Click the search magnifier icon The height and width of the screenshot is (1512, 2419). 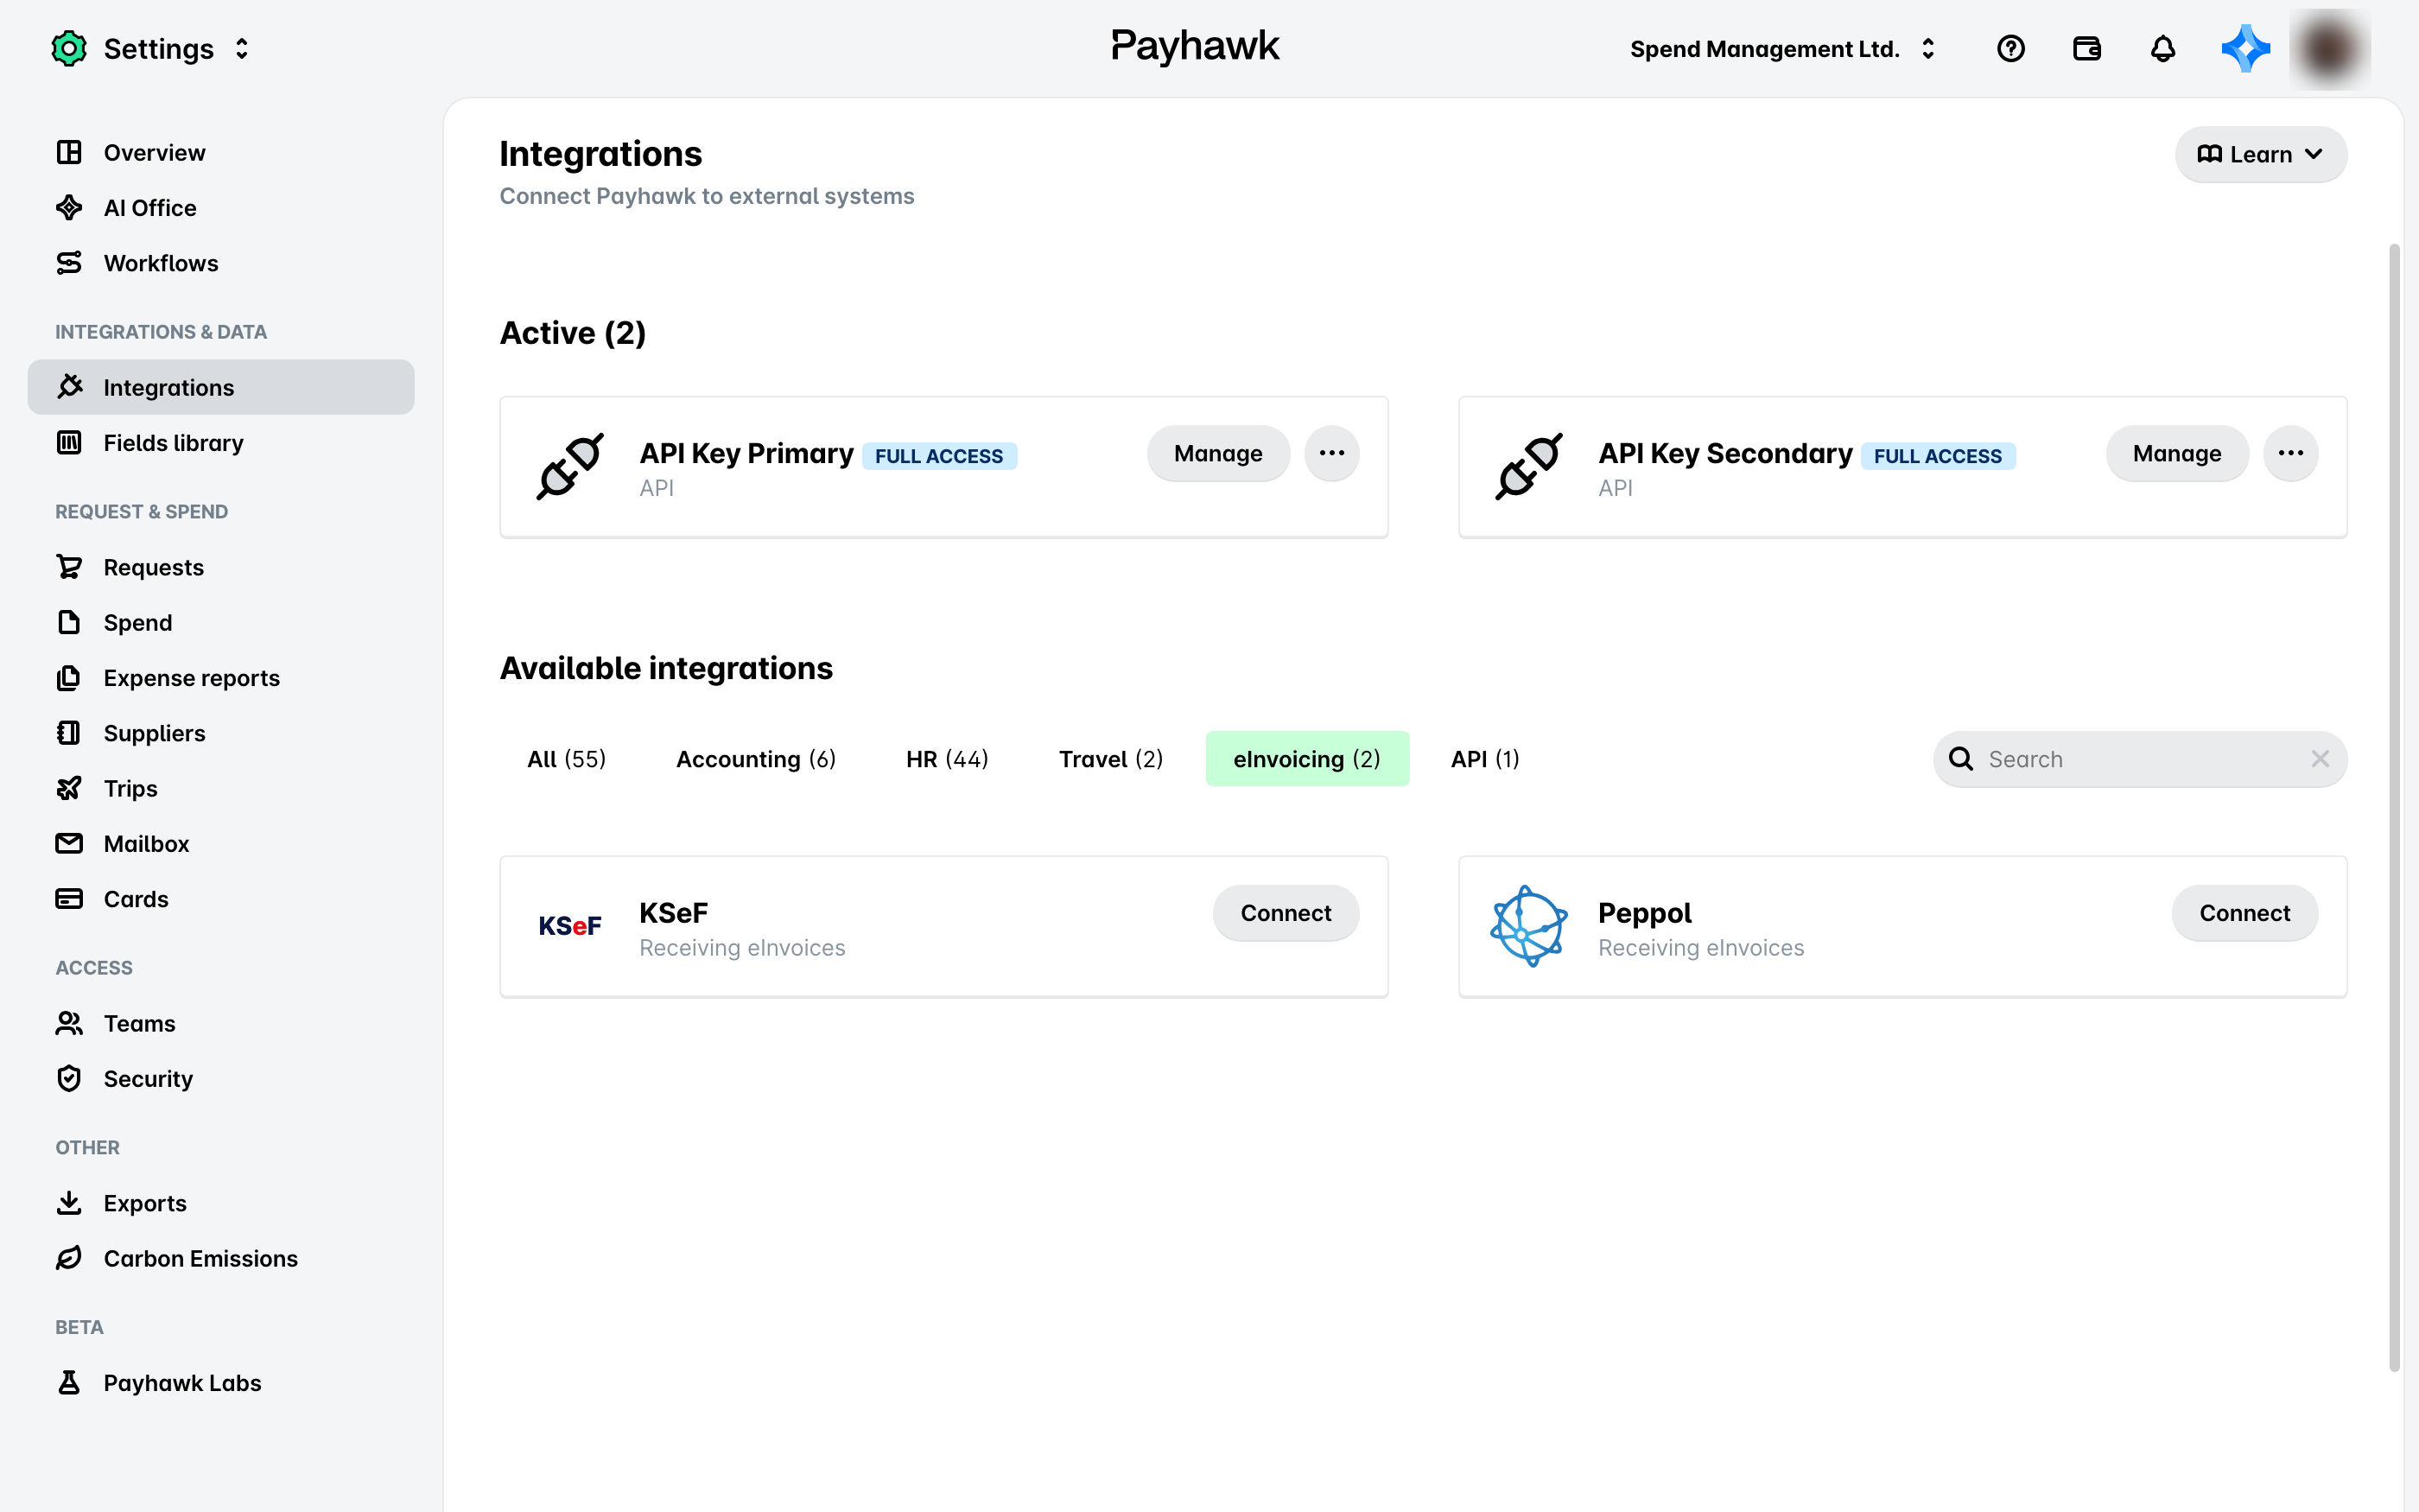point(1961,759)
